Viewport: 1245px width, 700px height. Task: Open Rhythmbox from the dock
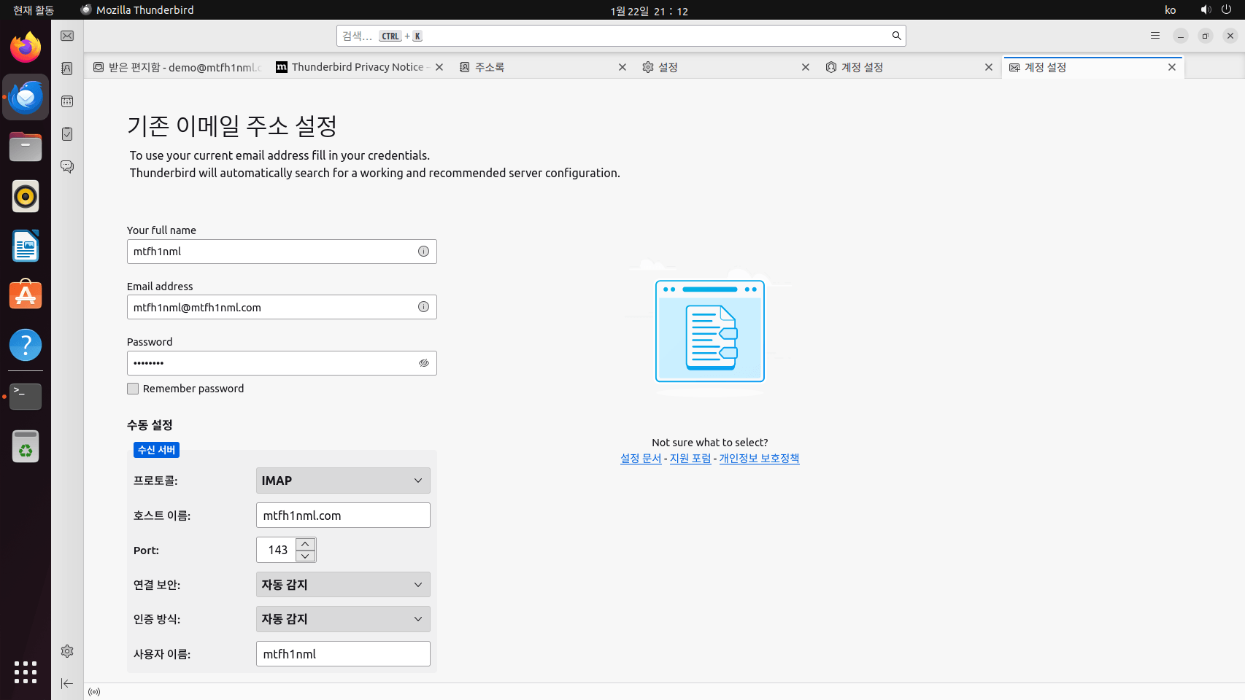pos(26,196)
